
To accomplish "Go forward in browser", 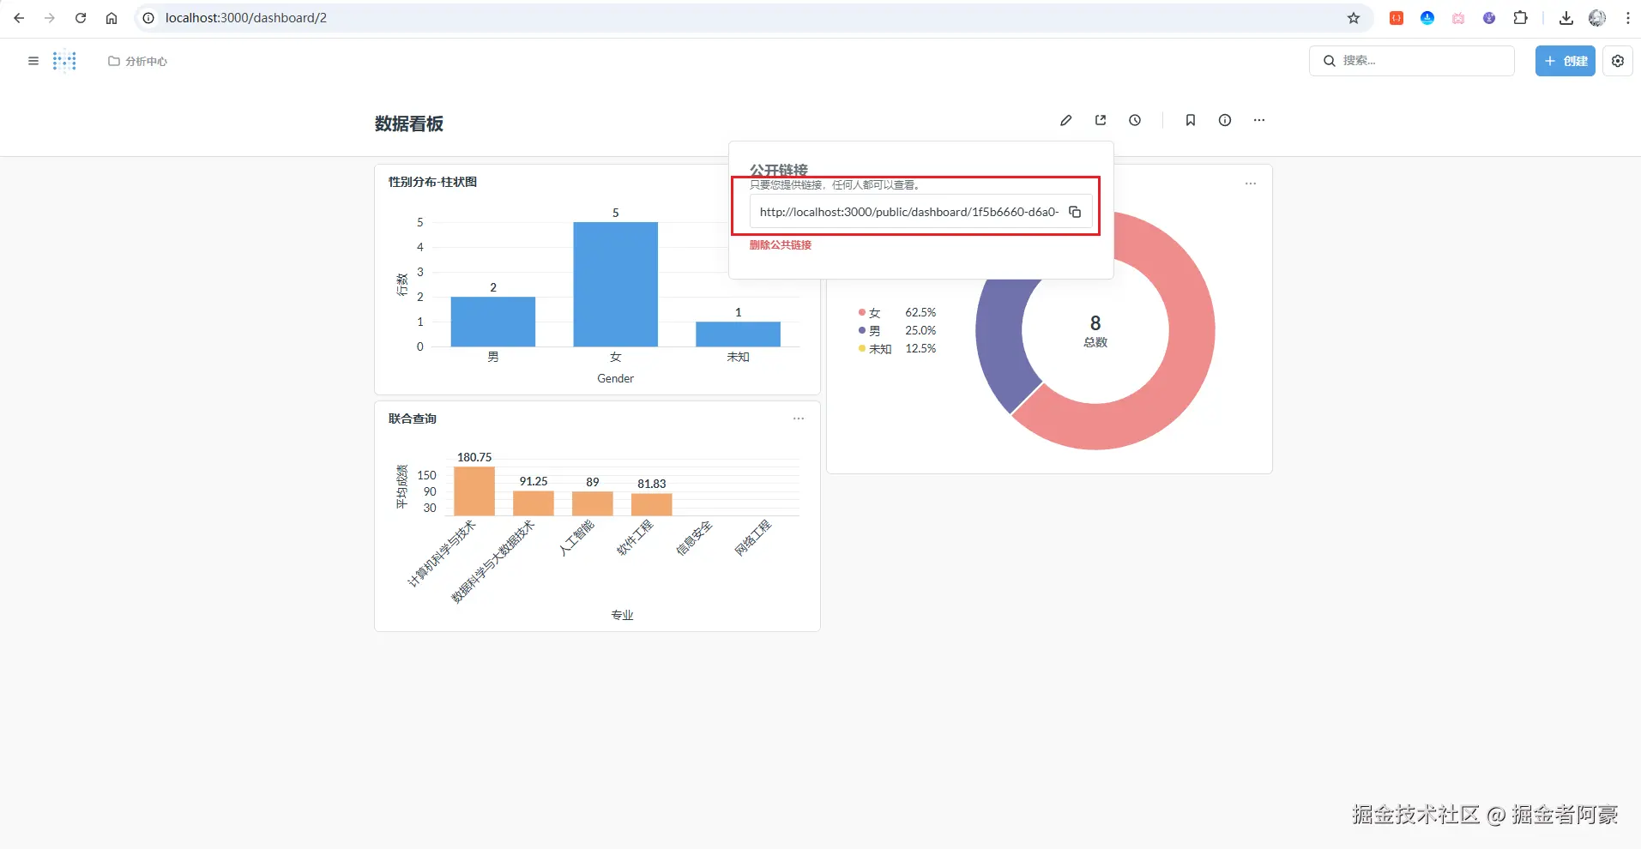I will (50, 18).
